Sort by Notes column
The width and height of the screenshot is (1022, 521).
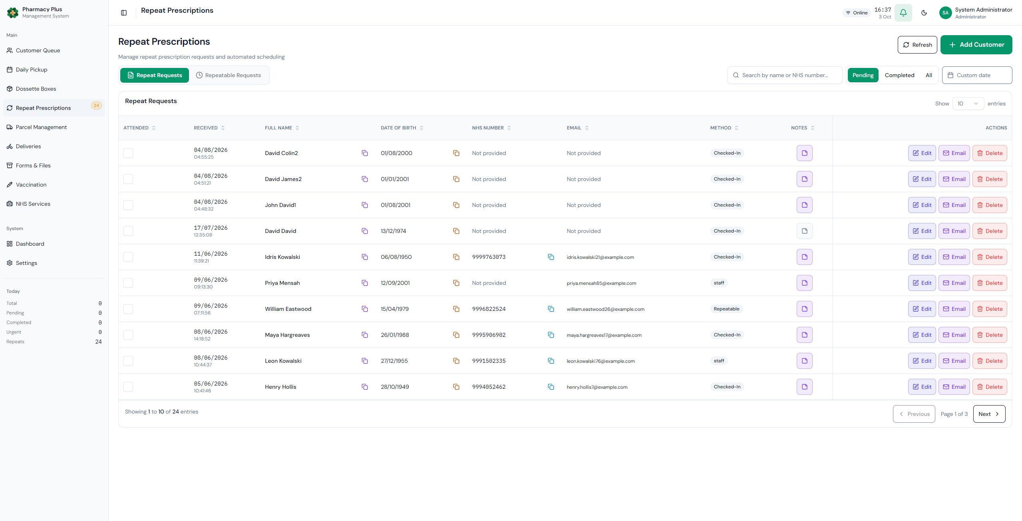point(803,128)
